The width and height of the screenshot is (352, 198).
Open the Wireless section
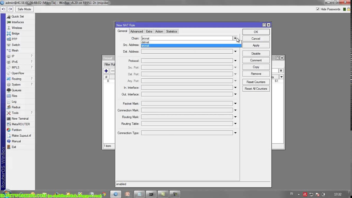pos(17,28)
